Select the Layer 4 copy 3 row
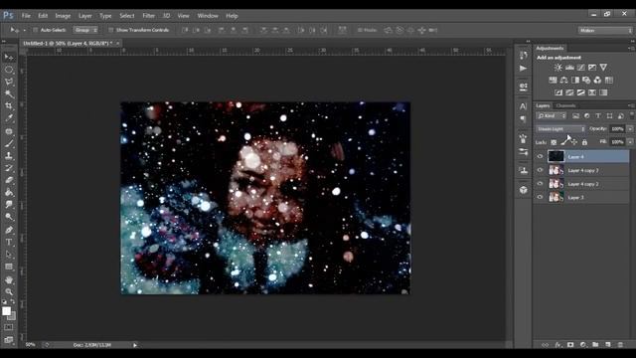 tap(581, 170)
